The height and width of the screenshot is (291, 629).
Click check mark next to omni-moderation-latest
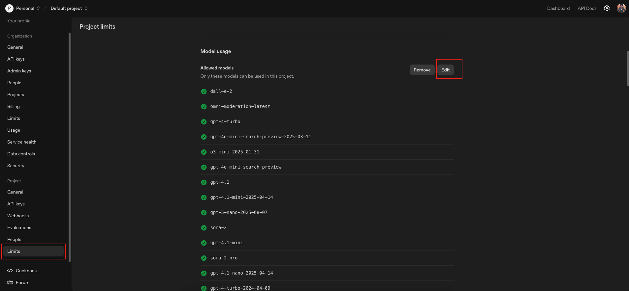(x=204, y=107)
